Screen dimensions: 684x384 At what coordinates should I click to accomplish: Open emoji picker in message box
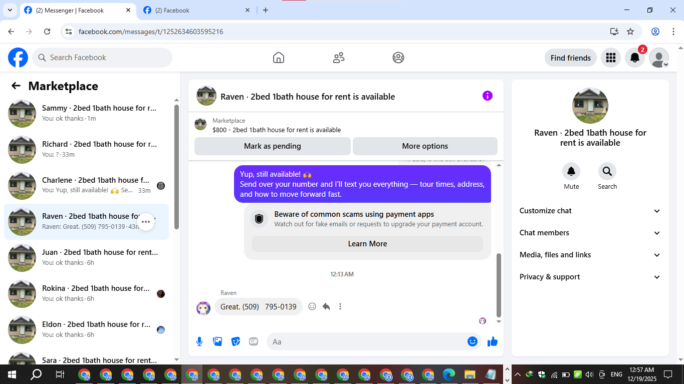click(x=473, y=341)
